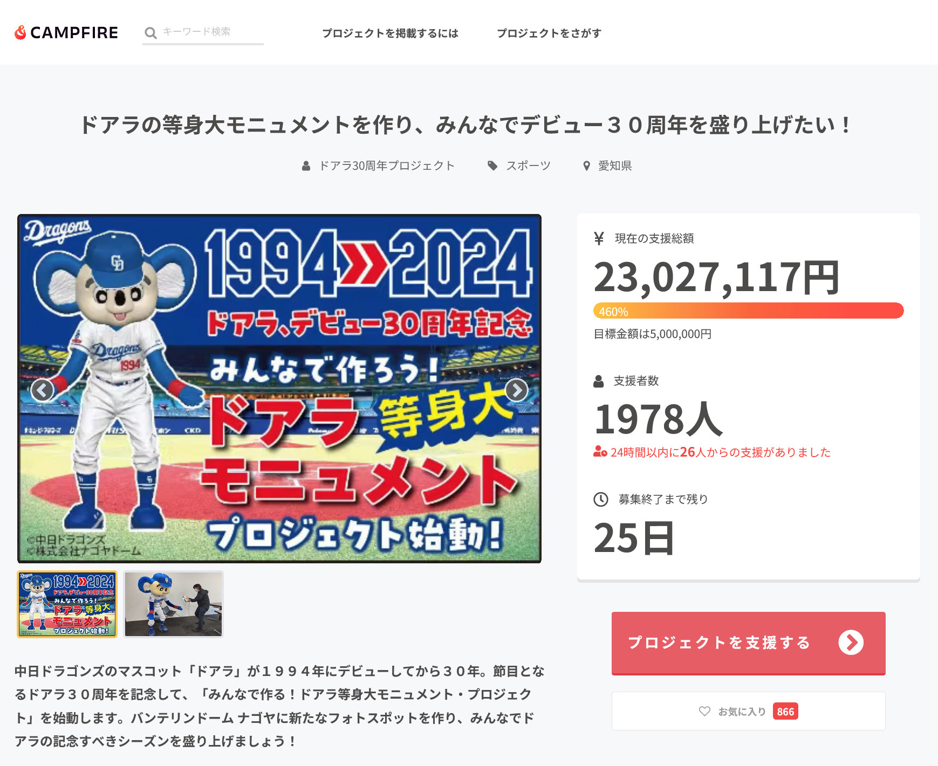Click the location pin icon
This screenshot has width=938, height=766.
[x=587, y=166]
